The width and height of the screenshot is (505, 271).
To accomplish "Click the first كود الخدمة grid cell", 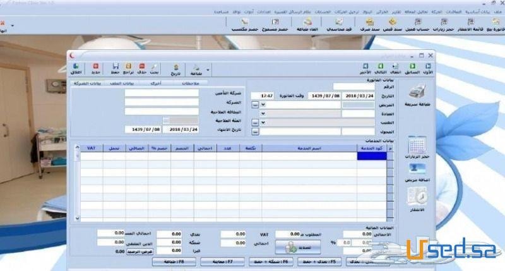I will pos(371,155).
